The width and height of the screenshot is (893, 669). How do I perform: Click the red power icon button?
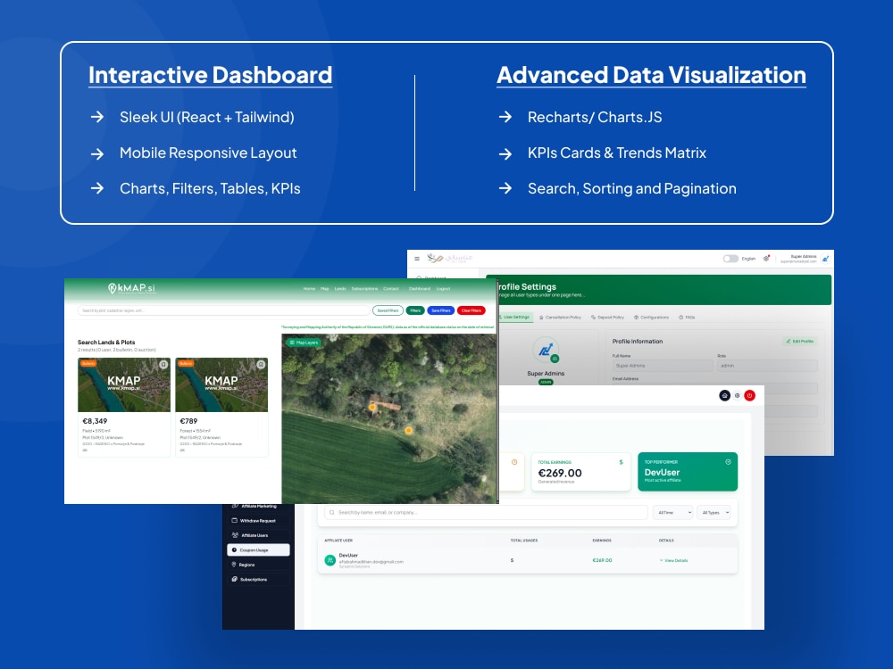click(x=749, y=395)
